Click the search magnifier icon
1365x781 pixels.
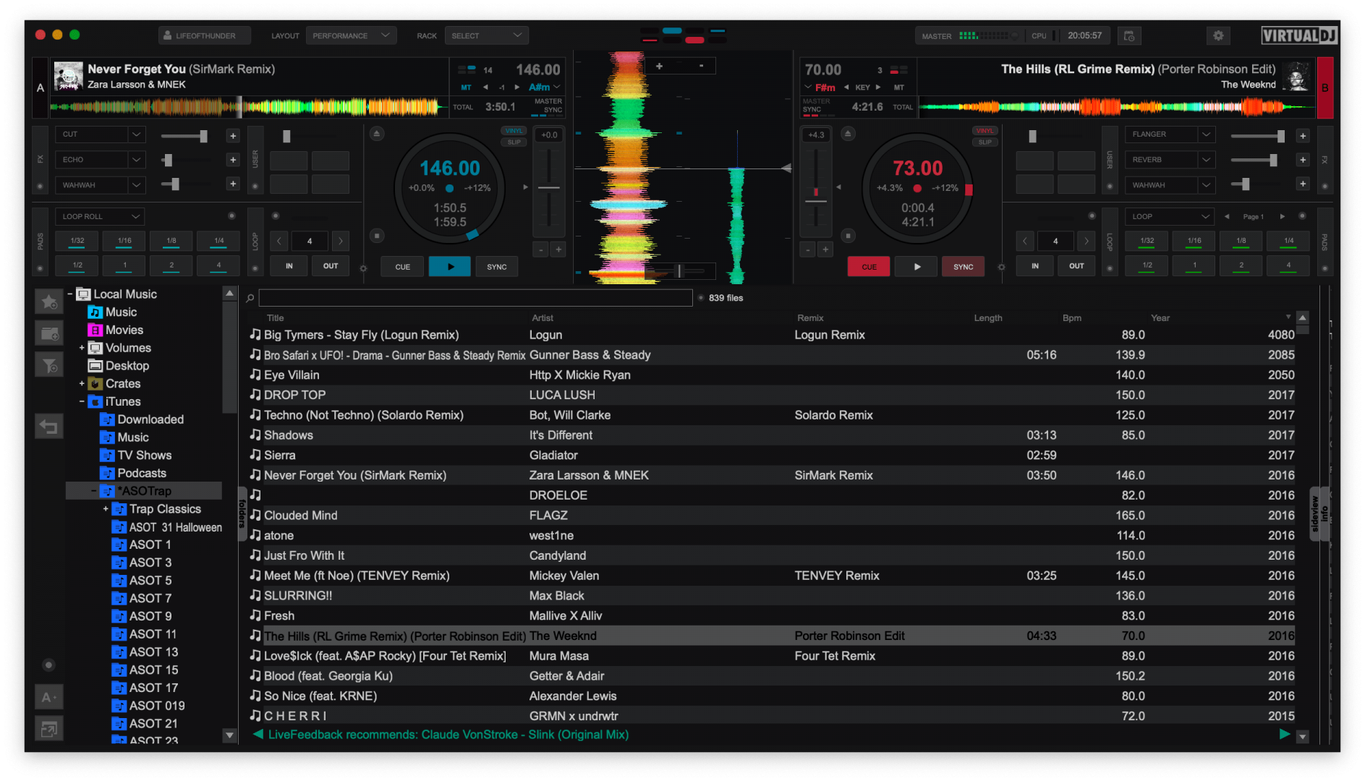250,298
